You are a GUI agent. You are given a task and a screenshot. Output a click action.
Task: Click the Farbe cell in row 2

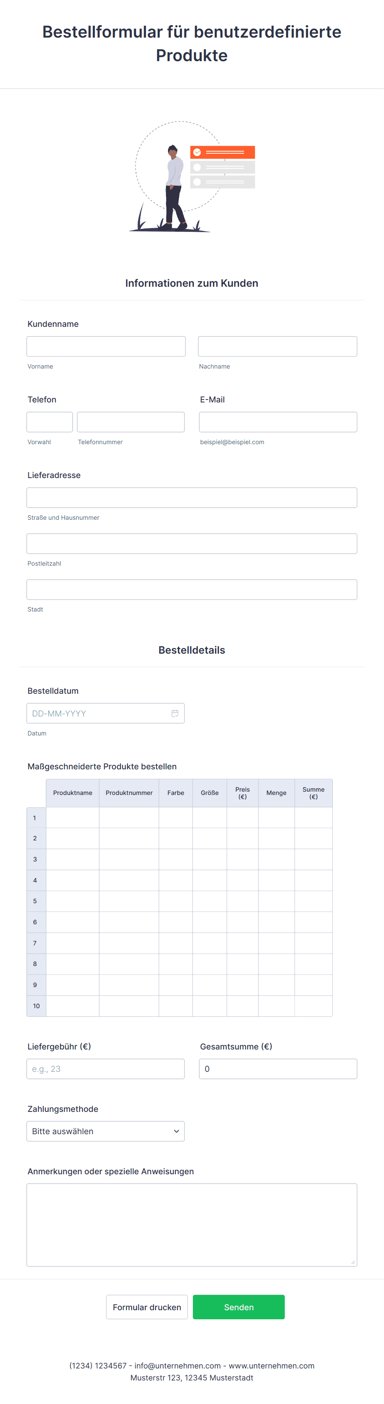point(175,838)
